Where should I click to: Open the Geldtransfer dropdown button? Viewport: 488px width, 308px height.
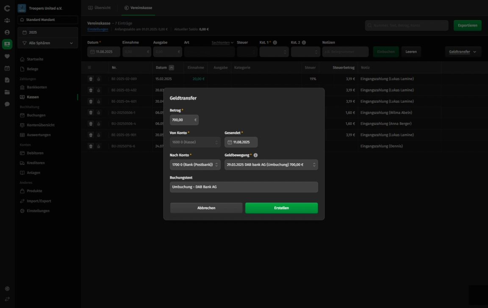pos(463,52)
